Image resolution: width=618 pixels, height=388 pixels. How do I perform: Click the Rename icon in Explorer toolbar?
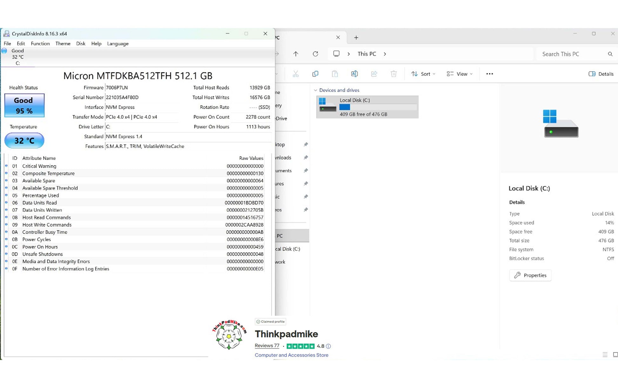(354, 74)
